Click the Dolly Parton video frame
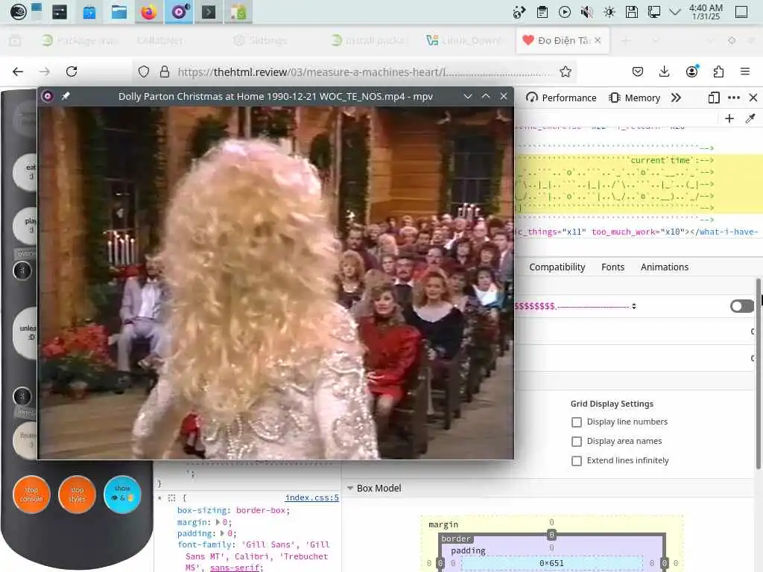Viewport: 763px width, 572px height. [276, 282]
